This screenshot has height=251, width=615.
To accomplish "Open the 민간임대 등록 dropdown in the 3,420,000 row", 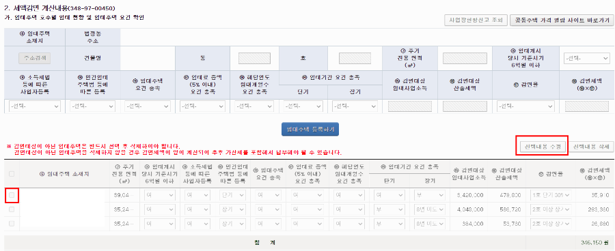I will [232, 195].
